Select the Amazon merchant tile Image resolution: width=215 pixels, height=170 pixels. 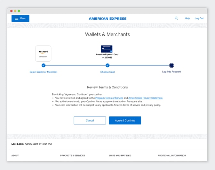[x=43, y=54]
